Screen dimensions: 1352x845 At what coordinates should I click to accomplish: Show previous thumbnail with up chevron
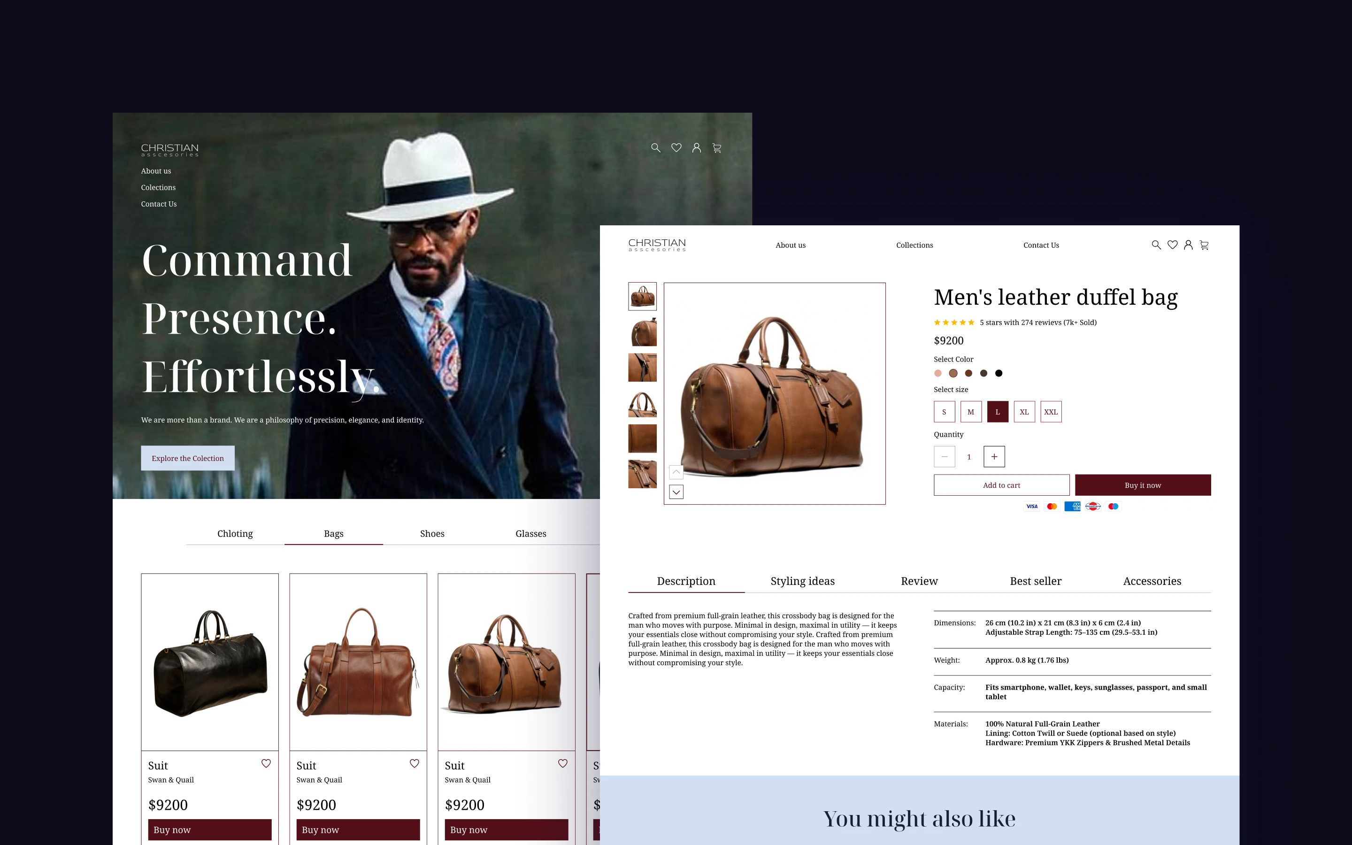[676, 472]
